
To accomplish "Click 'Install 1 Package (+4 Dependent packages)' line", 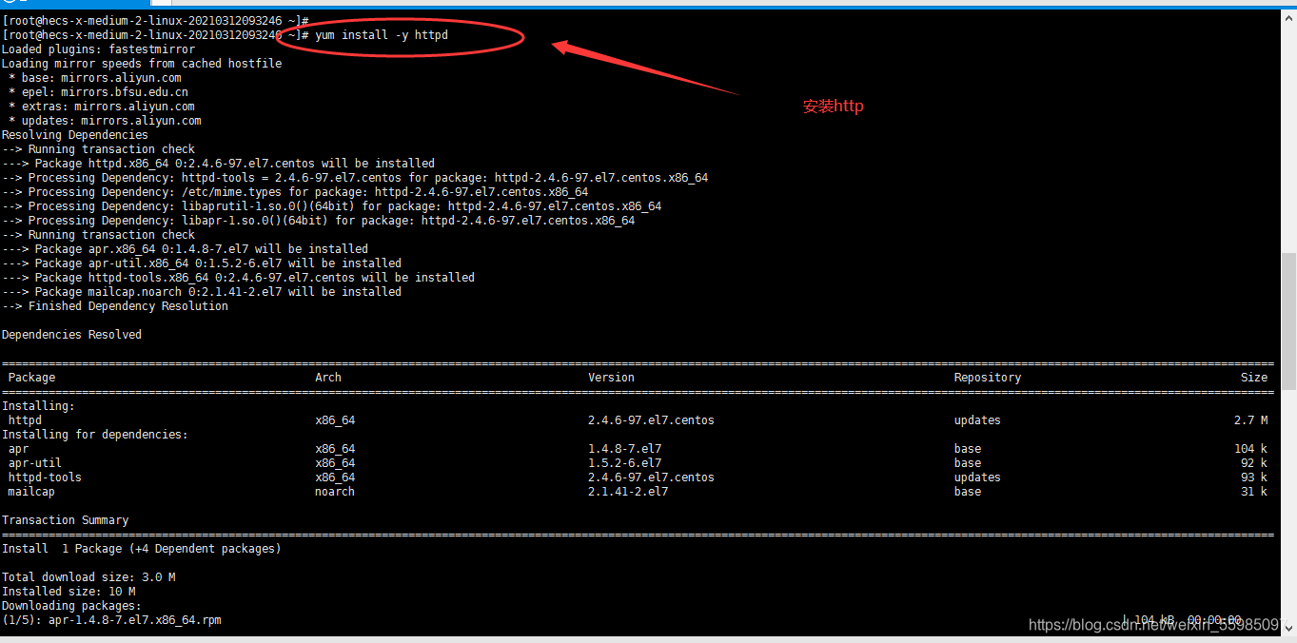I will (142, 549).
